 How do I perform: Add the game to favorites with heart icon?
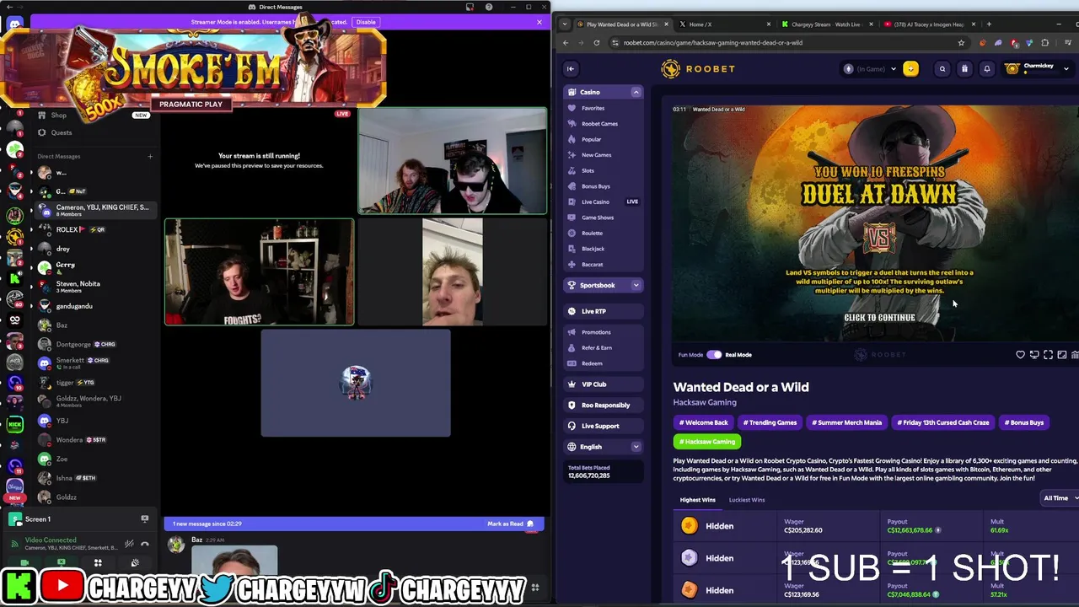[1020, 355]
